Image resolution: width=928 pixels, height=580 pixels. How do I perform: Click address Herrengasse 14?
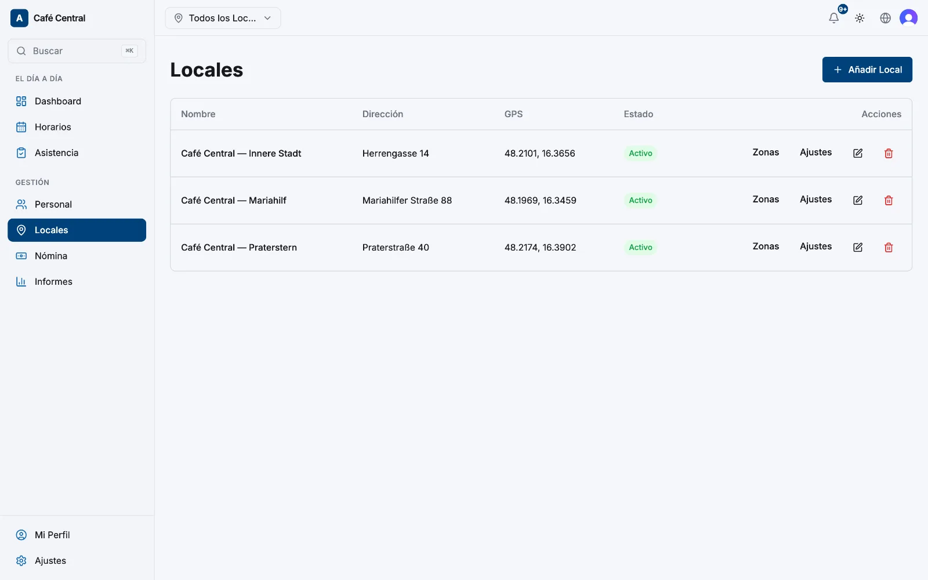[x=396, y=154]
